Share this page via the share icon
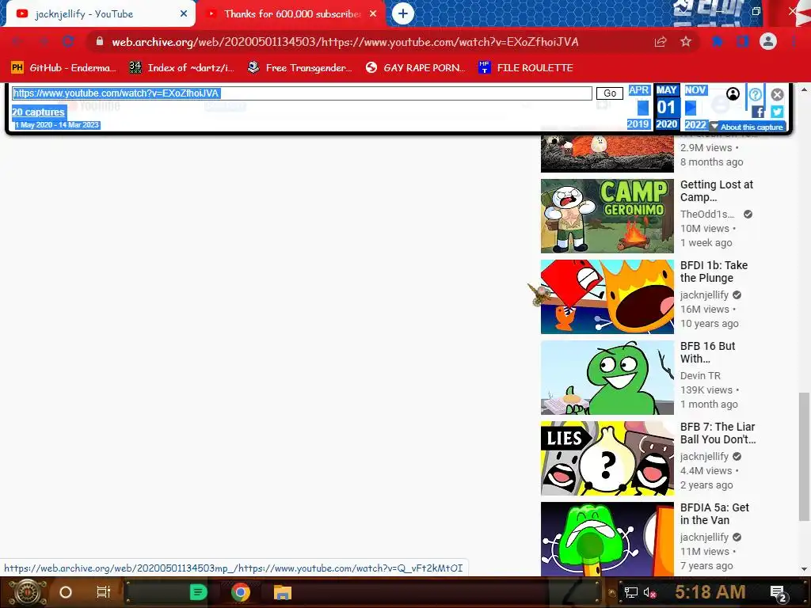Screen dimensions: 811x608 661,42
